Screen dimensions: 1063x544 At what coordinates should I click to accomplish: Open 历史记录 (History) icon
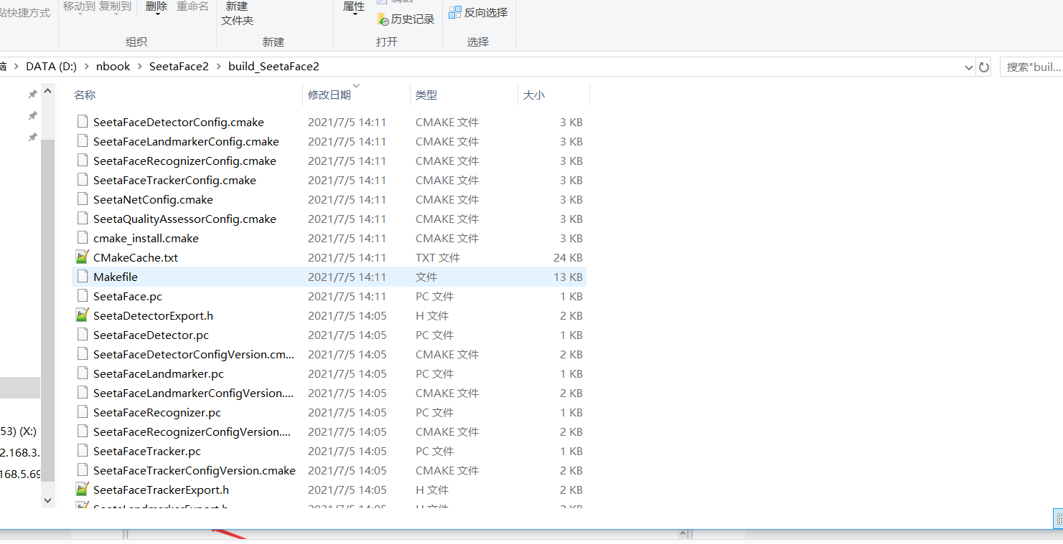[x=383, y=19]
